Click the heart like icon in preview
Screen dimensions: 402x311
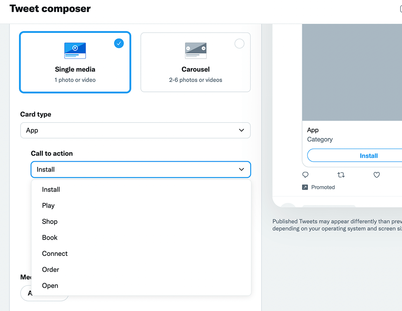(376, 175)
